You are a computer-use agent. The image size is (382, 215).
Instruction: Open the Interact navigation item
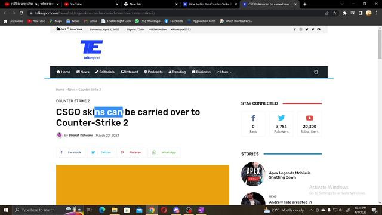click(129, 72)
